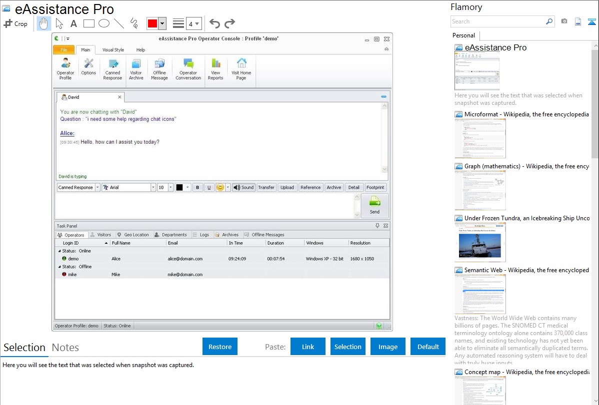Select the freehand scribble tool
The height and width of the screenshot is (405, 599).
tap(134, 23)
